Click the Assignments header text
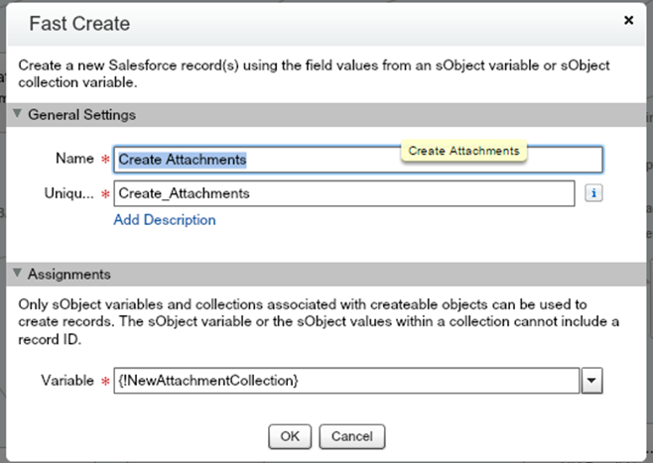 pyautogui.click(x=68, y=274)
